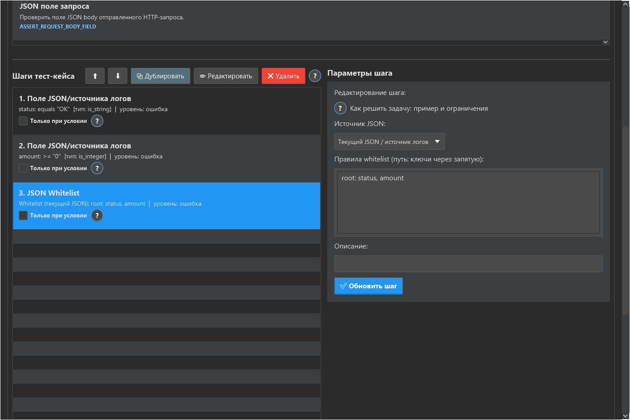Open the Источник JSON dropdown
The image size is (630, 420).
point(389,142)
